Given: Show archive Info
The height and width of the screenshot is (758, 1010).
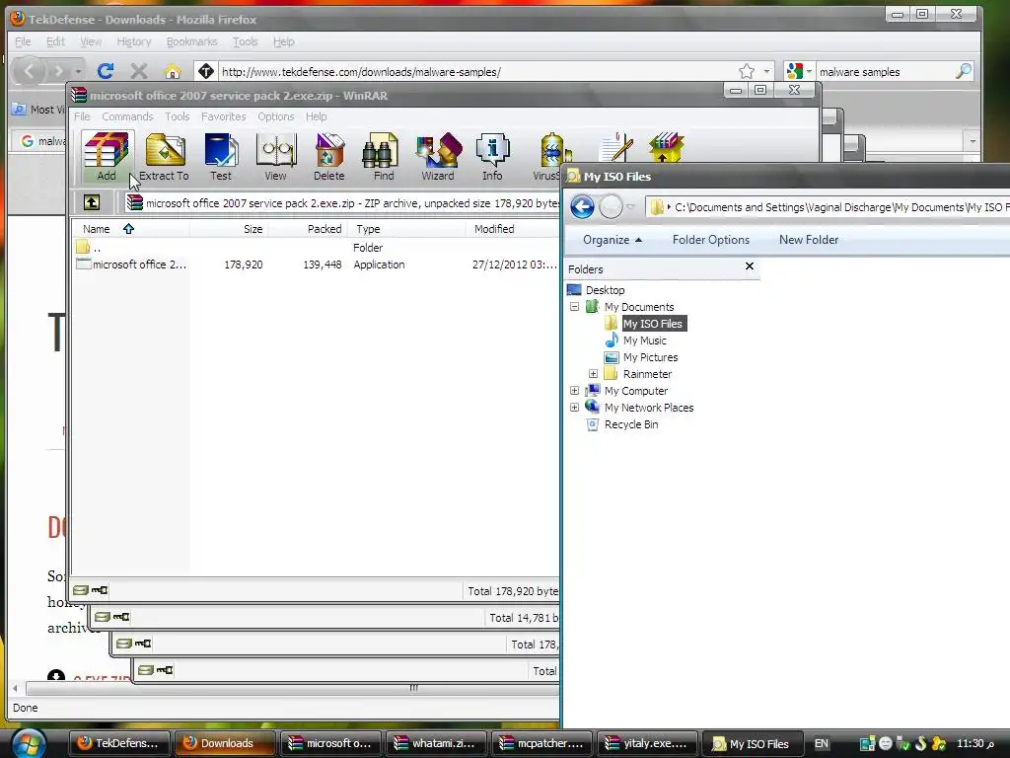Looking at the screenshot, I should click(492, 156).
